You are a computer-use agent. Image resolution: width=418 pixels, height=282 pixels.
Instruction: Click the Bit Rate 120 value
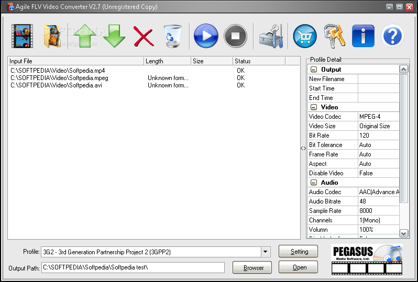(379, 136)
